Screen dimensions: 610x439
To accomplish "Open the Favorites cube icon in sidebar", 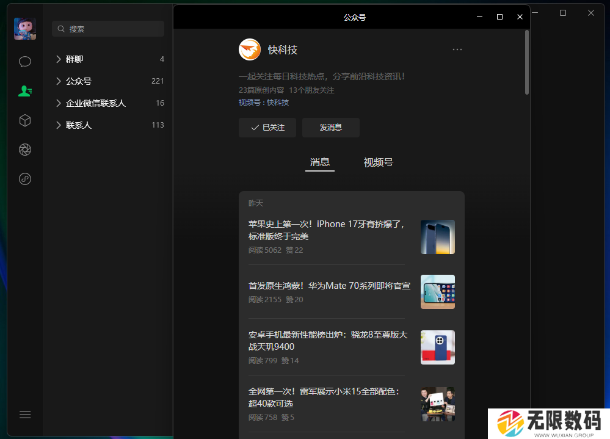I will click(25, 120).
